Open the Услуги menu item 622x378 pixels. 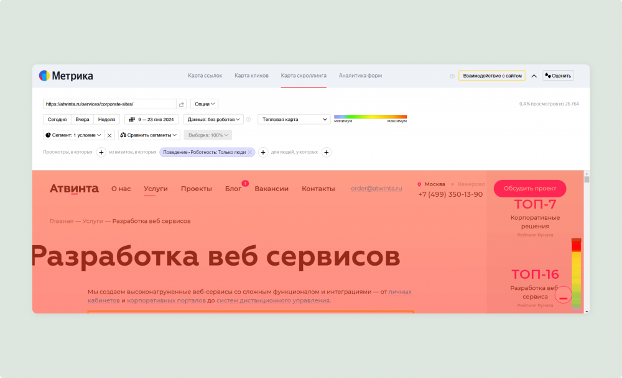[155, 189]
